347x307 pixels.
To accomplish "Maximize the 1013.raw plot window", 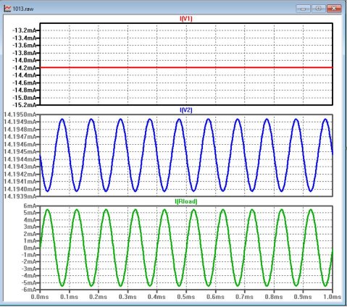I will tap(319, 9).
